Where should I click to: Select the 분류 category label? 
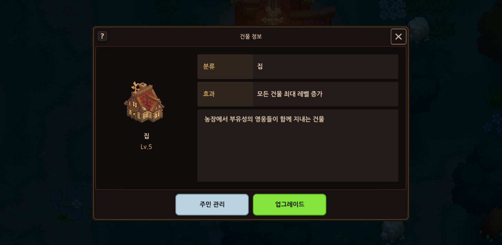(x=209, y=67)
